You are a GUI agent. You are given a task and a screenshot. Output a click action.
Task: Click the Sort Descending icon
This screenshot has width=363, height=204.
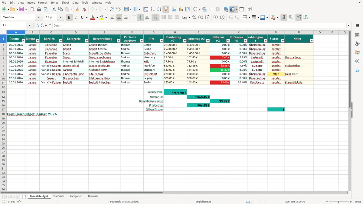pos(159,9)
